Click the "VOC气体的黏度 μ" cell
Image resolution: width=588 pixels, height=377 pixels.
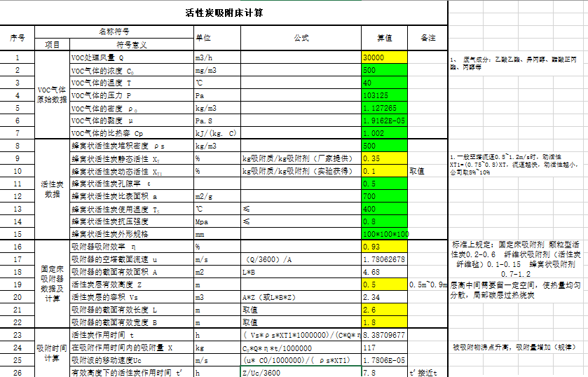(132, 121)
